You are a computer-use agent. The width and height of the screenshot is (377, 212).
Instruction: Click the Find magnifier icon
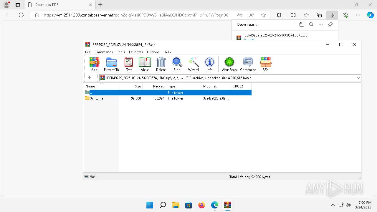click(177, 64)
